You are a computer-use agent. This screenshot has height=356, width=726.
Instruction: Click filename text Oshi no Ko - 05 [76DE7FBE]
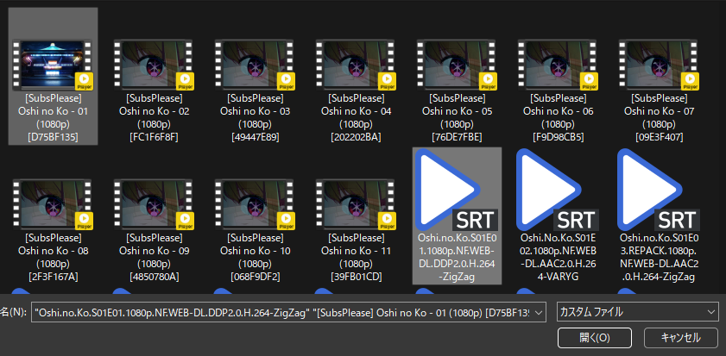point(457,118)
